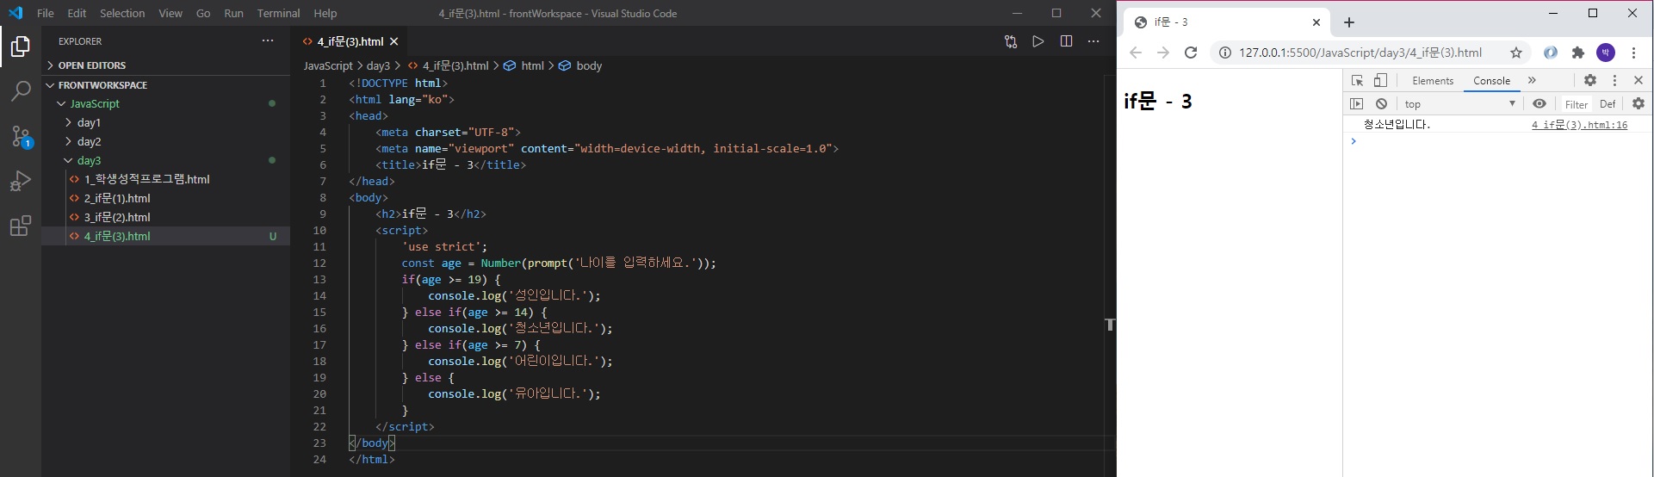Image resolution: width=1654 pixels, height=477 pixels.
Task: Open DevTools settings gear
Action: pos(1590,80)
